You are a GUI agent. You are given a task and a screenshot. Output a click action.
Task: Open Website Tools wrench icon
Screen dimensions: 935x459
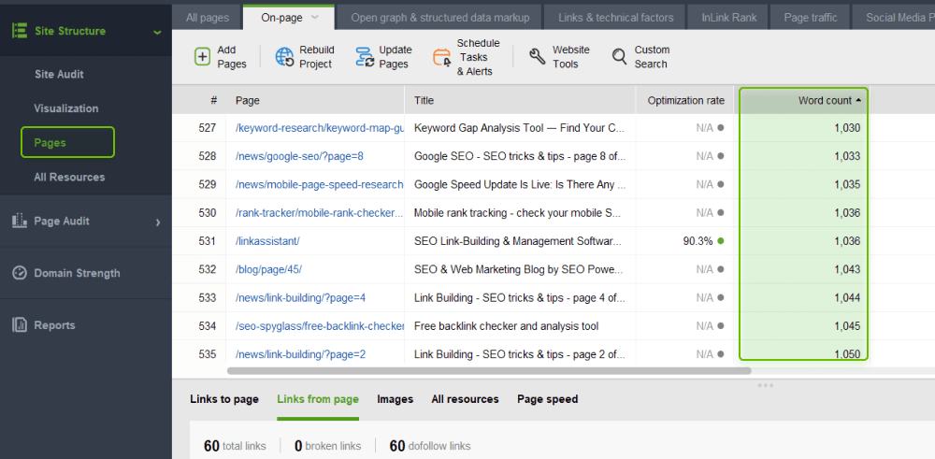click(x=537, y=57)
